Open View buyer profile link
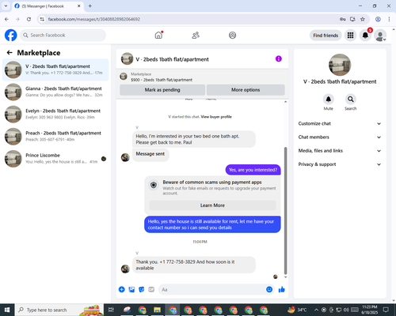 (x=216, y=117)
